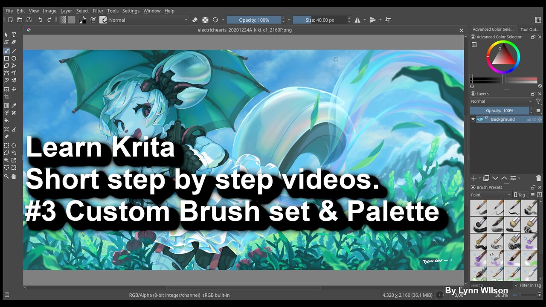Image resolution: width=546 pixels, height=307 pixels.
Task: Toggle the lock on the Background layer
Action: [529, 119]
